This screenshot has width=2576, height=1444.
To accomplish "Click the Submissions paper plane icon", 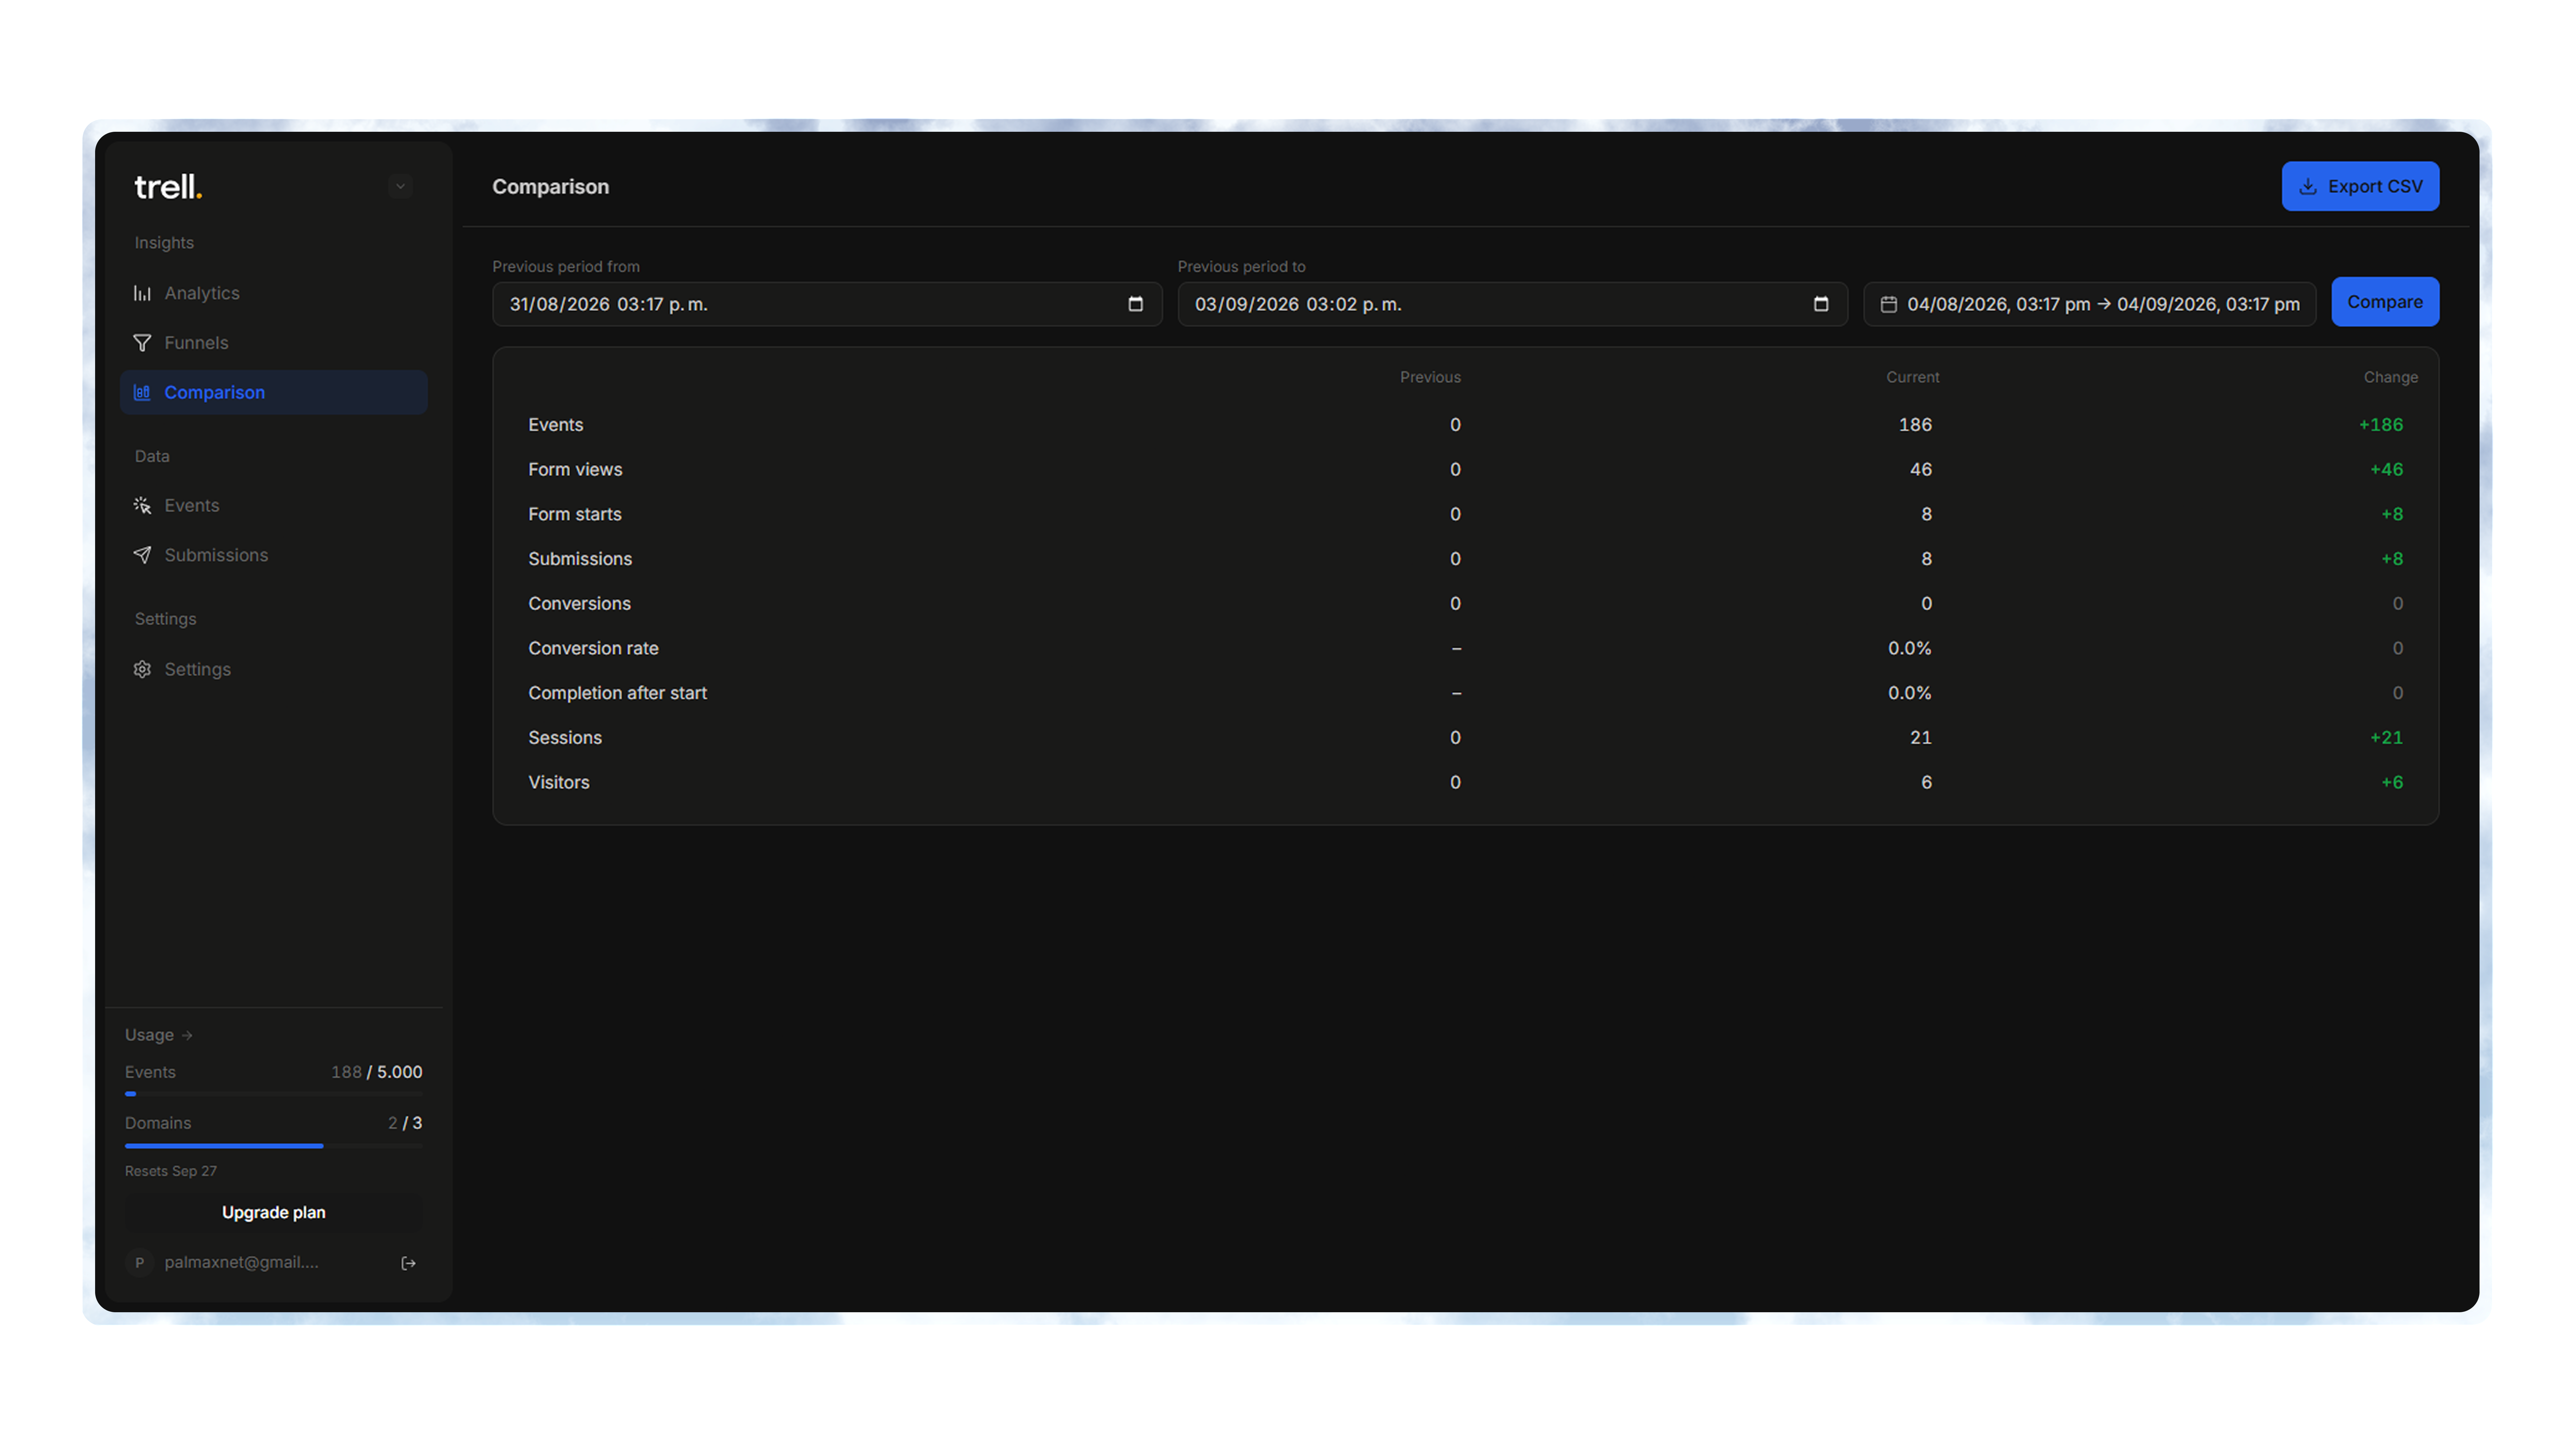I will [142, 555].
